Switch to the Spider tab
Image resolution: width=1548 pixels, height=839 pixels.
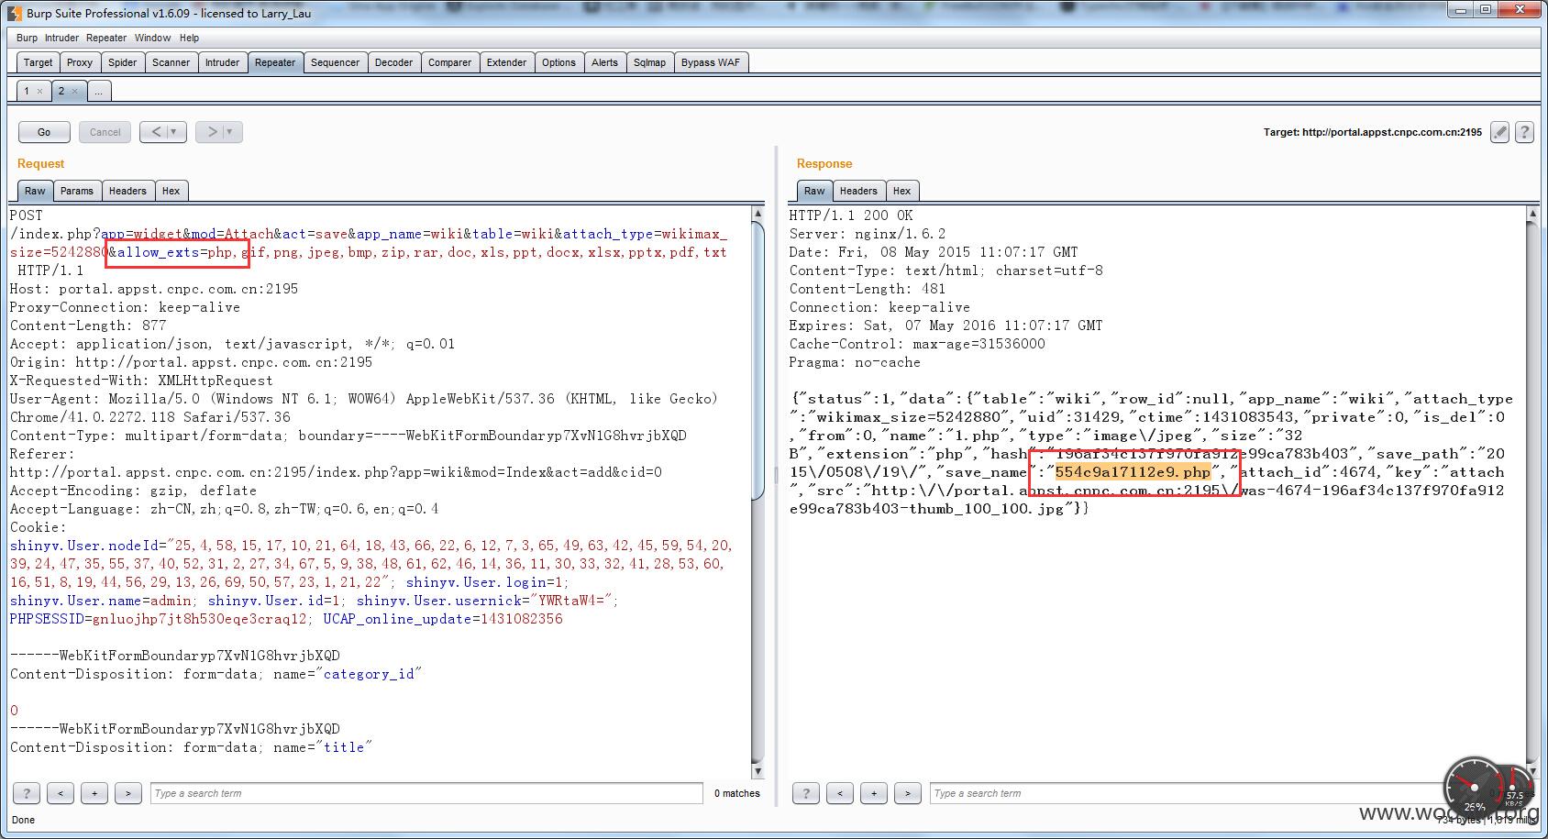[x=122, y=62]
